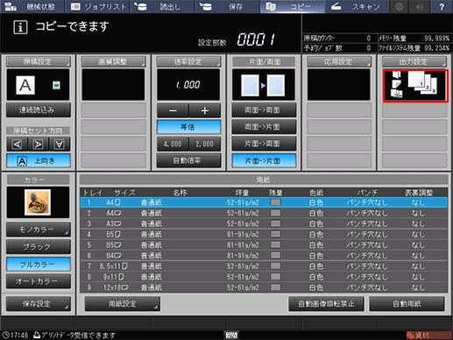Open the on-screen keyboard icon
This screenshot has width=453, height=340.
coord(231,335)
